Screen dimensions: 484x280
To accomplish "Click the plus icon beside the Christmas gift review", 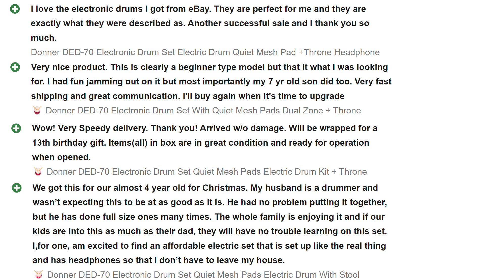I will coord(17,188).
